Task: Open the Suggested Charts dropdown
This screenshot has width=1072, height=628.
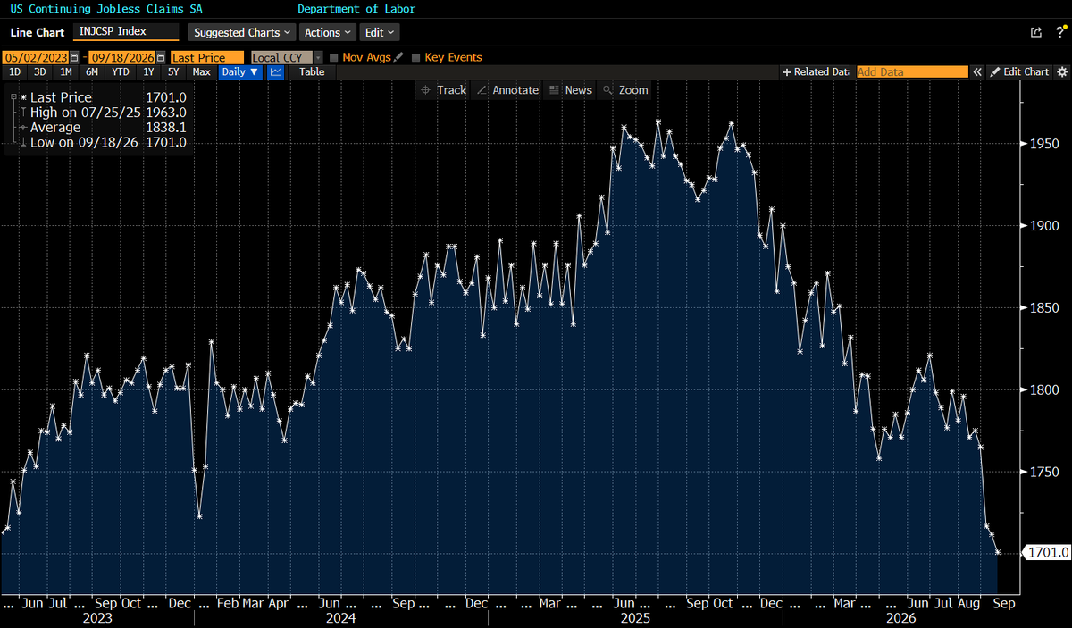Action: click(242, 32)
